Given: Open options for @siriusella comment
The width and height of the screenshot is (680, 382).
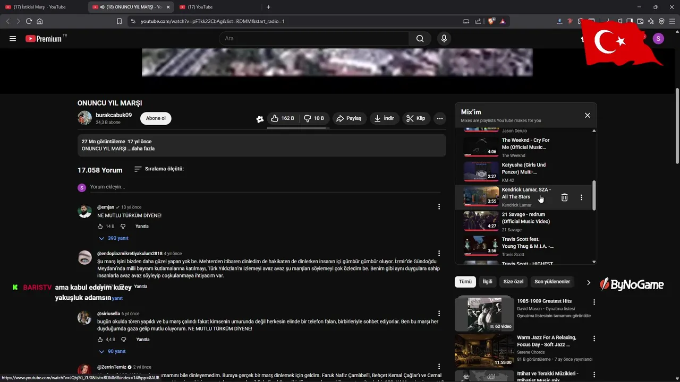Looking at the screenshot, I should pos(439,313).
